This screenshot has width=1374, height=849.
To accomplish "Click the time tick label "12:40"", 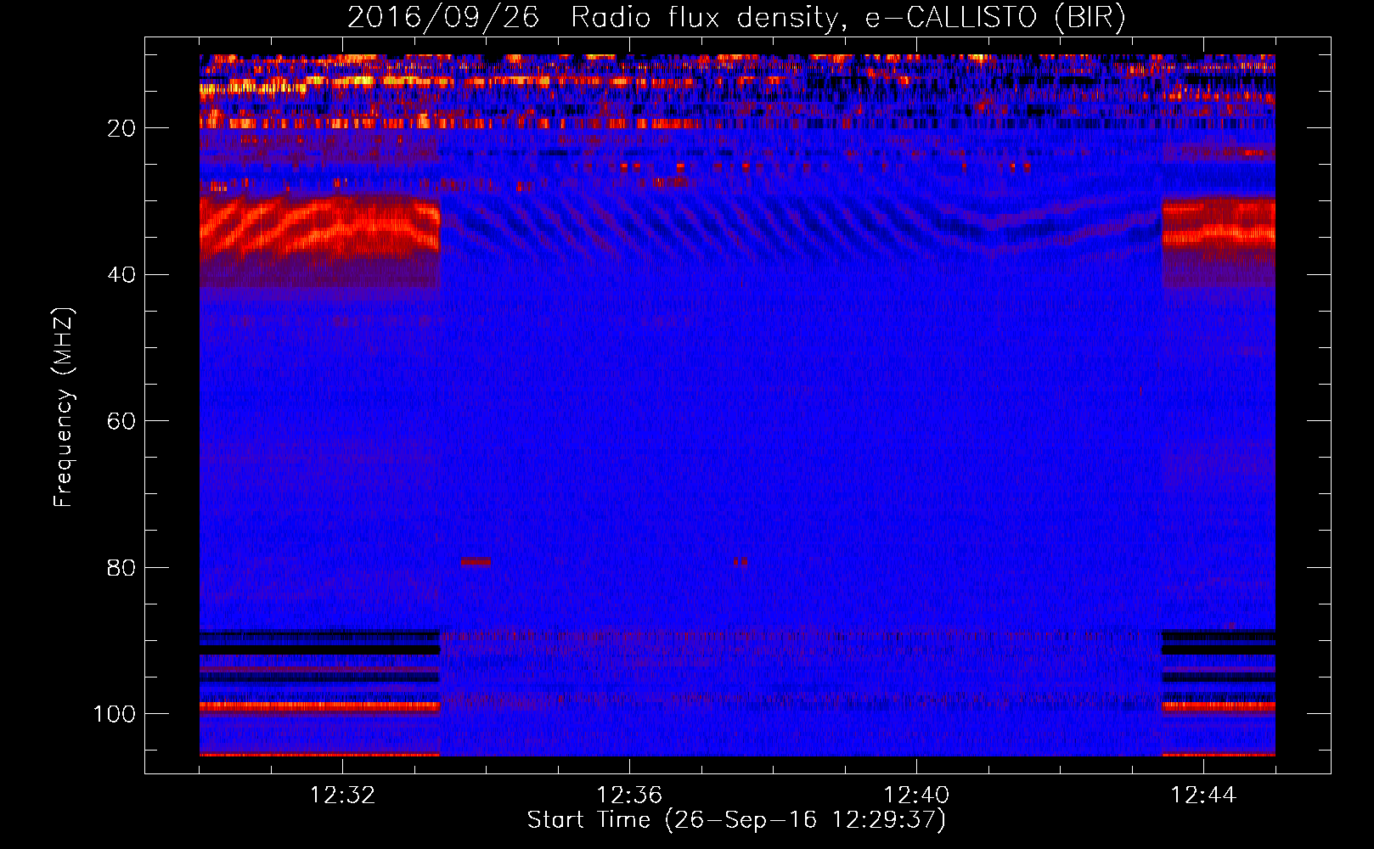I will coord(916,796).
